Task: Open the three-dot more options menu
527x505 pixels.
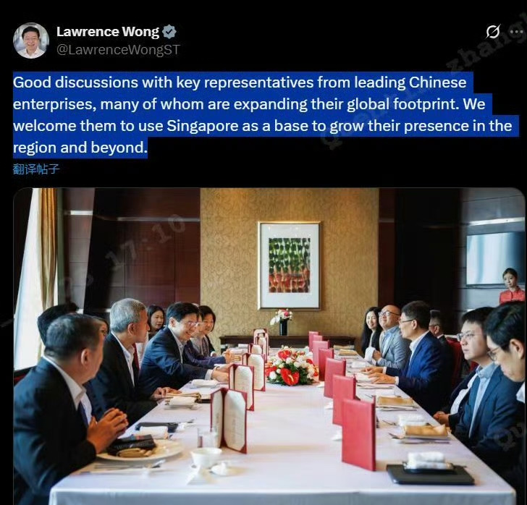Action: pyautogui.click(x=516, y=32)
